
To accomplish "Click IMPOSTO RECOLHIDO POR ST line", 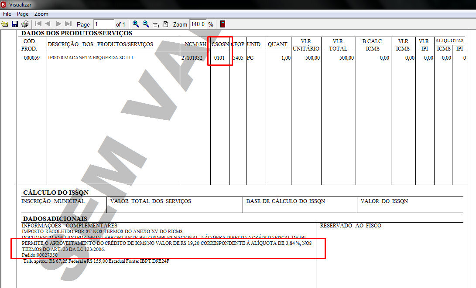I will point(102,232).
